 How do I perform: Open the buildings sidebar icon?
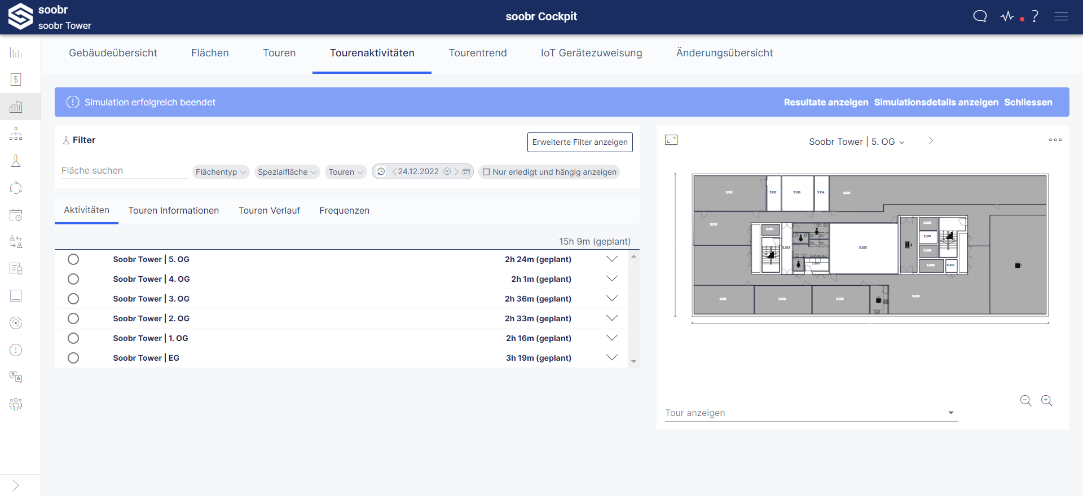tap(16, 107)
